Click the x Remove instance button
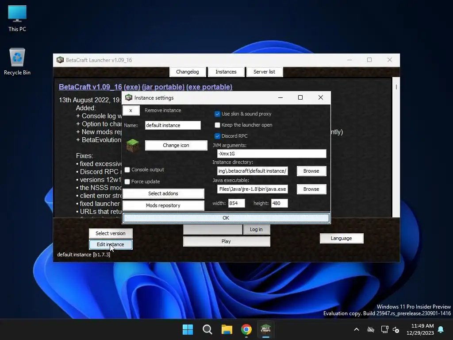 pyautogui.click(x=131, y=110)
